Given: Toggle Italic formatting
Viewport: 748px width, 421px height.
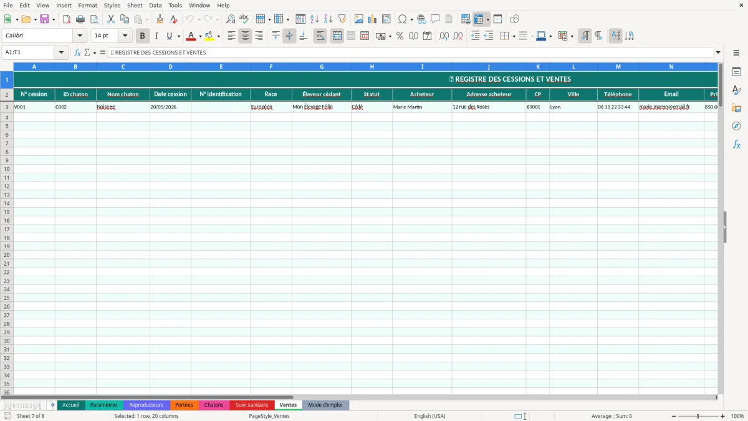Looking at the screenshot, I should 156,36.
